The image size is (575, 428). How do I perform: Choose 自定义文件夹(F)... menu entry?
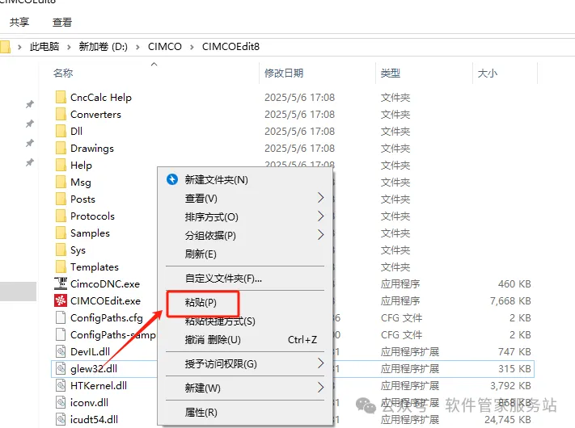tap(245, 279)
